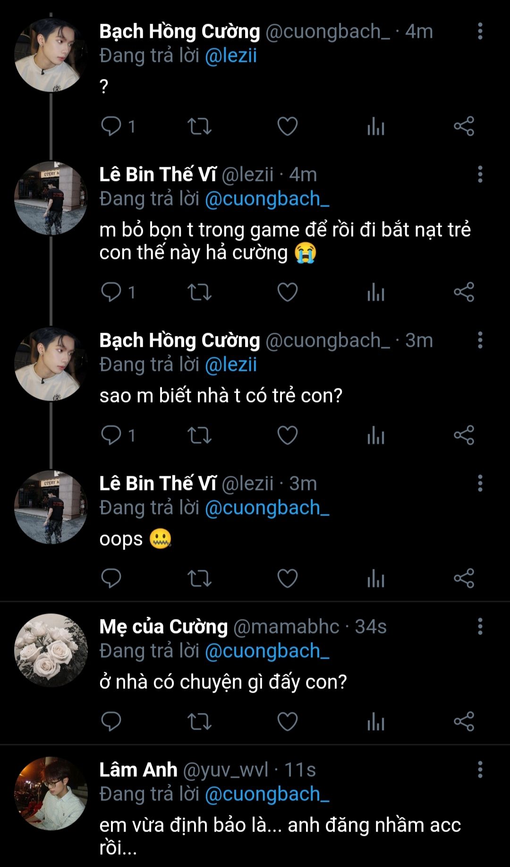Open the Lê Bin Thế Vĩ display name on the oops tweet
The image size is (510, 867).
click(158, 483)
